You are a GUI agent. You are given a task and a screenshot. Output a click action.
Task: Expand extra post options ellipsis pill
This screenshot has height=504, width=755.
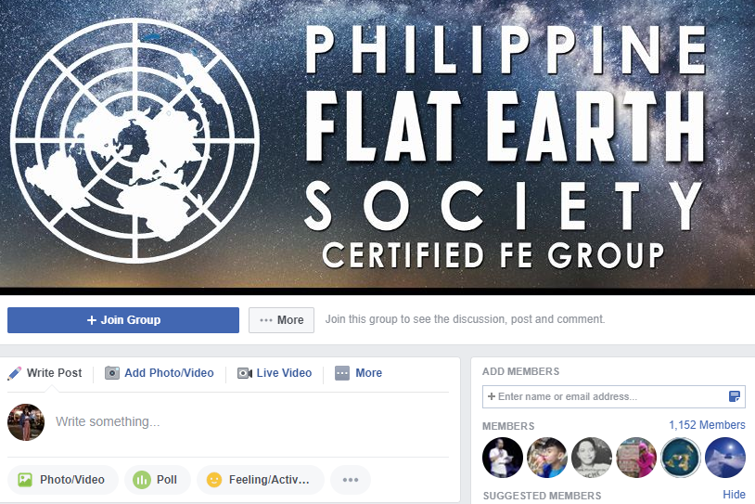(351, 480)
